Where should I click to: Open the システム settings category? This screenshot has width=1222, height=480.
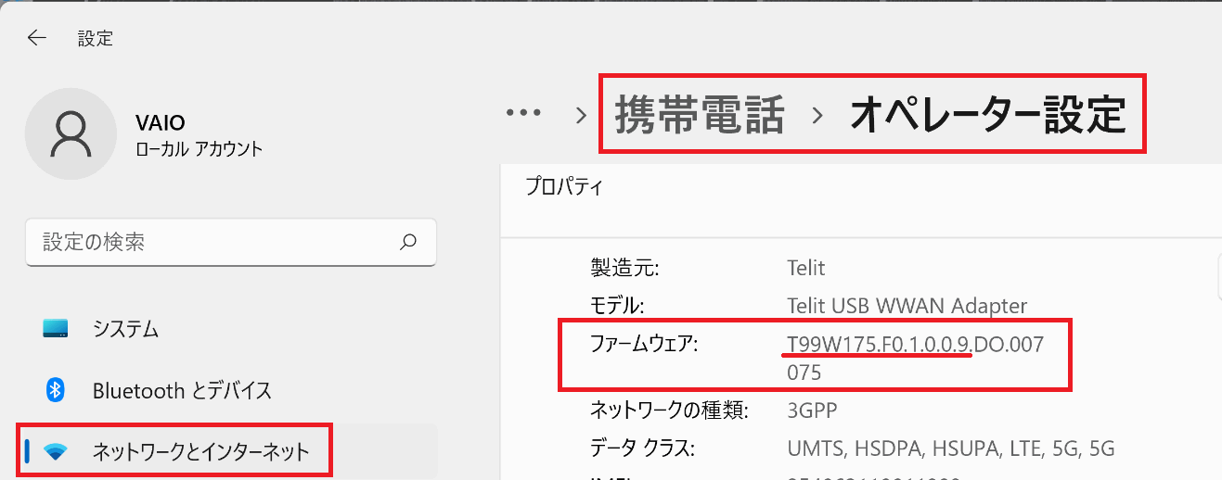point(125,329)
